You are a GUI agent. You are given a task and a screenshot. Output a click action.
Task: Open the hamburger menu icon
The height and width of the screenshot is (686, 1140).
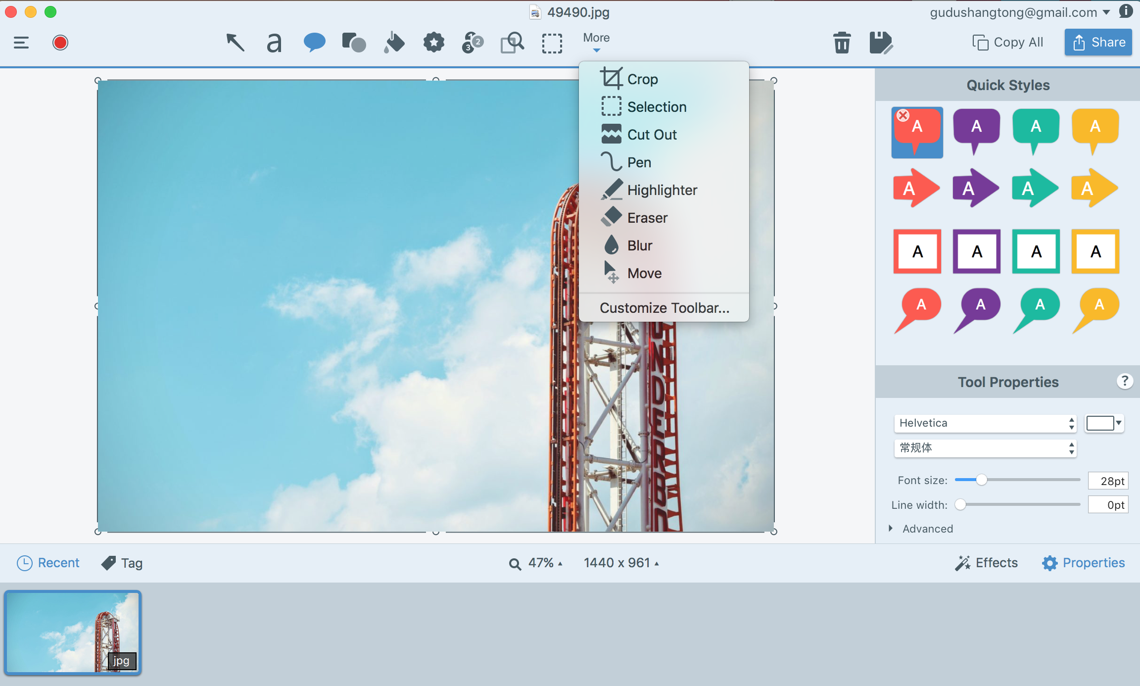(21, 43)
